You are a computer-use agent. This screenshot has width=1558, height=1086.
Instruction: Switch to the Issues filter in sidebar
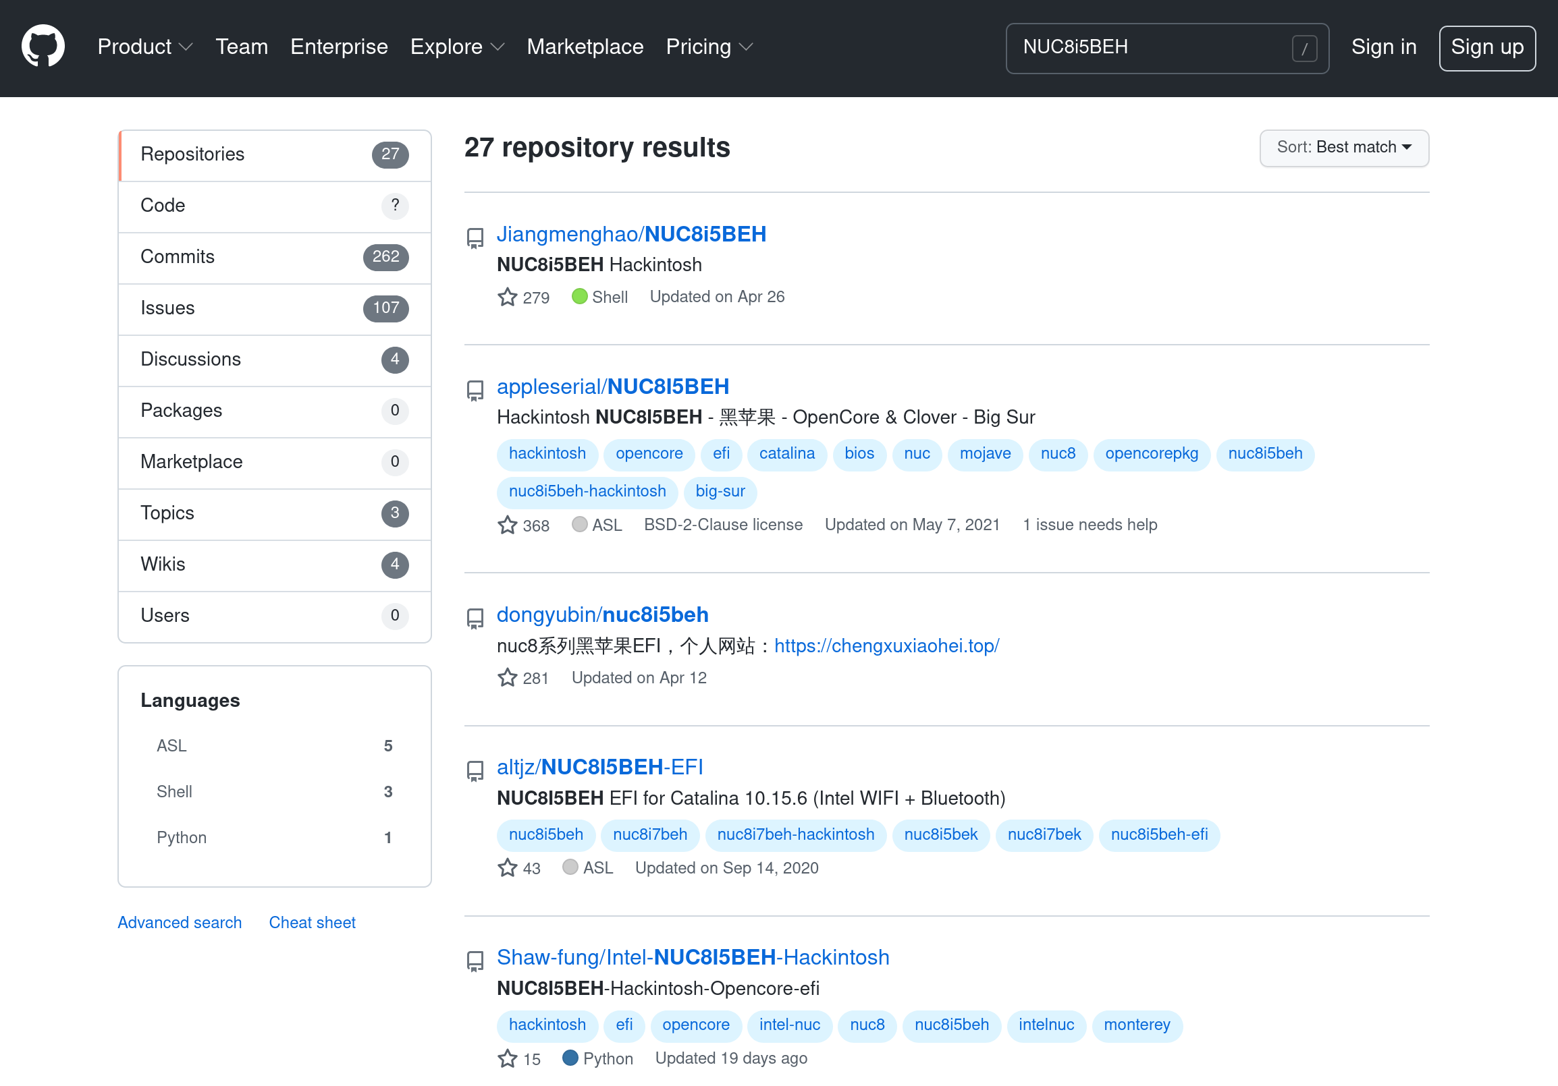(167, 308)
